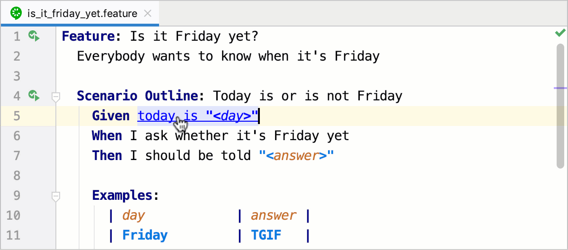
Task: Place cursor on Feature keyword
Action: click(89, 36)
